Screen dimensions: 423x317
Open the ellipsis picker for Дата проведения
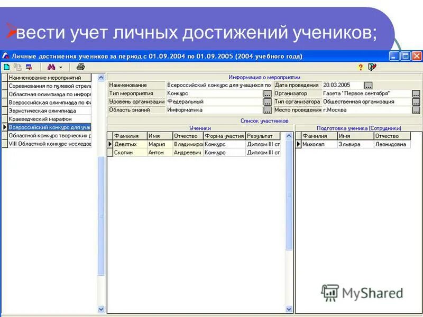(368, 85)
